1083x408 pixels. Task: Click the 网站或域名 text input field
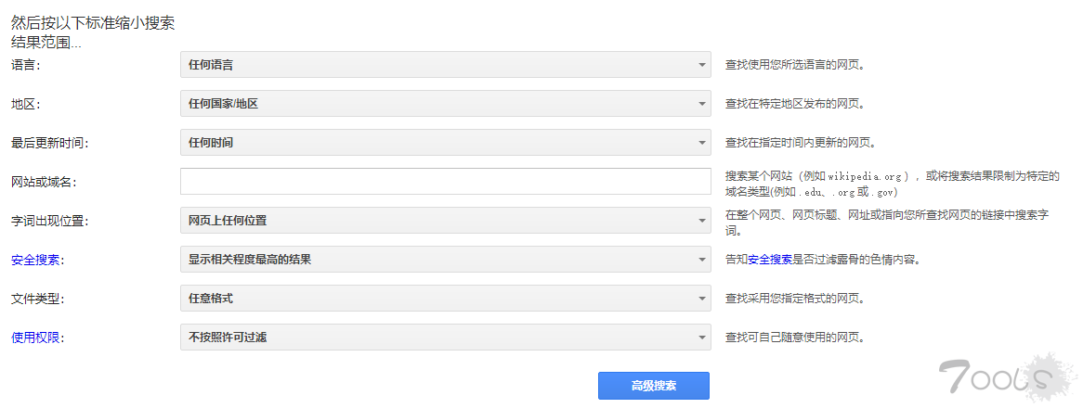[446, 181]
